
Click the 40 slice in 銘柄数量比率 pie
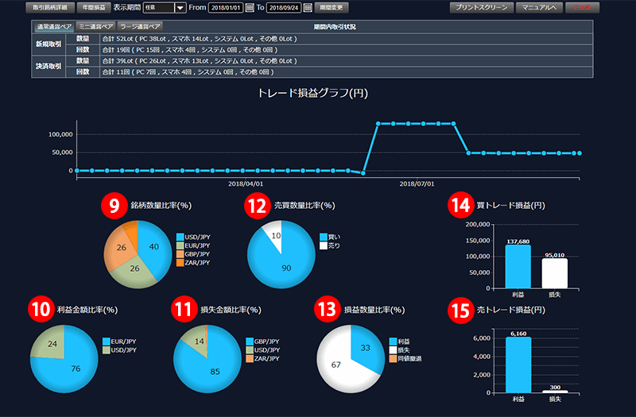point(154,248)
